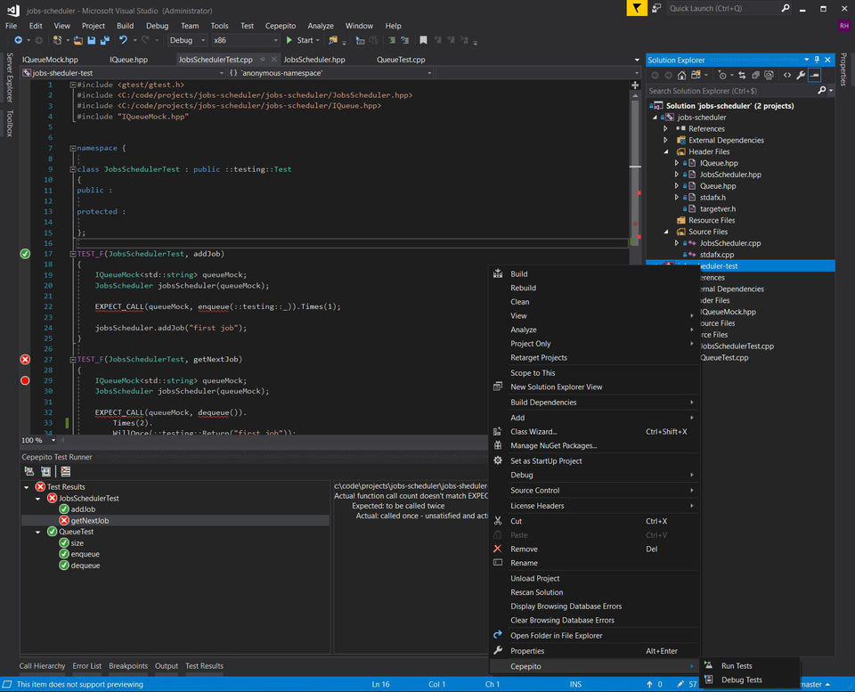Open the Toolbox side tab
The width and height of the screenshot is (855, 692).
pos(9,123)
